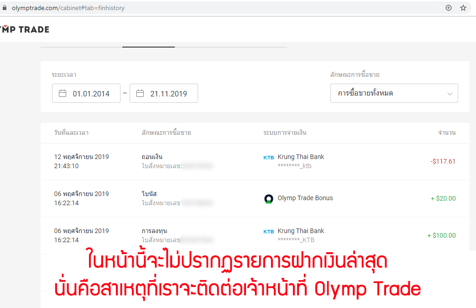Click the date 12 พฤศจิกายน 2019
Image resolution: width=476 pixels, height=308 pixels.
(81, 157)
